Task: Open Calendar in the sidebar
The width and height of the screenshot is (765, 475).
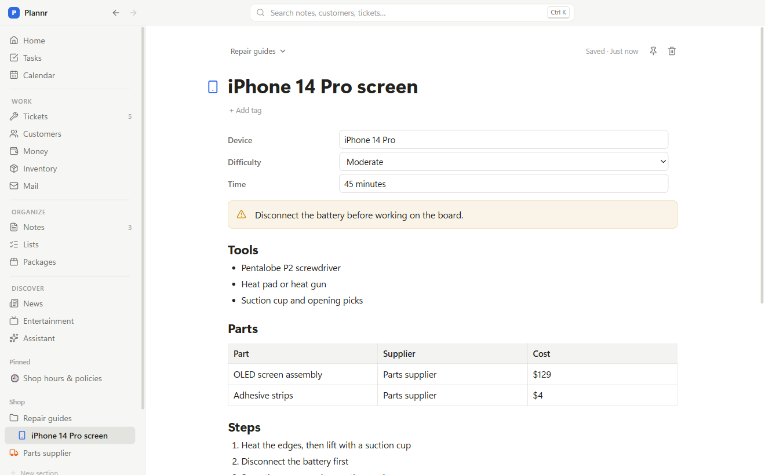Action: click(x=71, y=75)
